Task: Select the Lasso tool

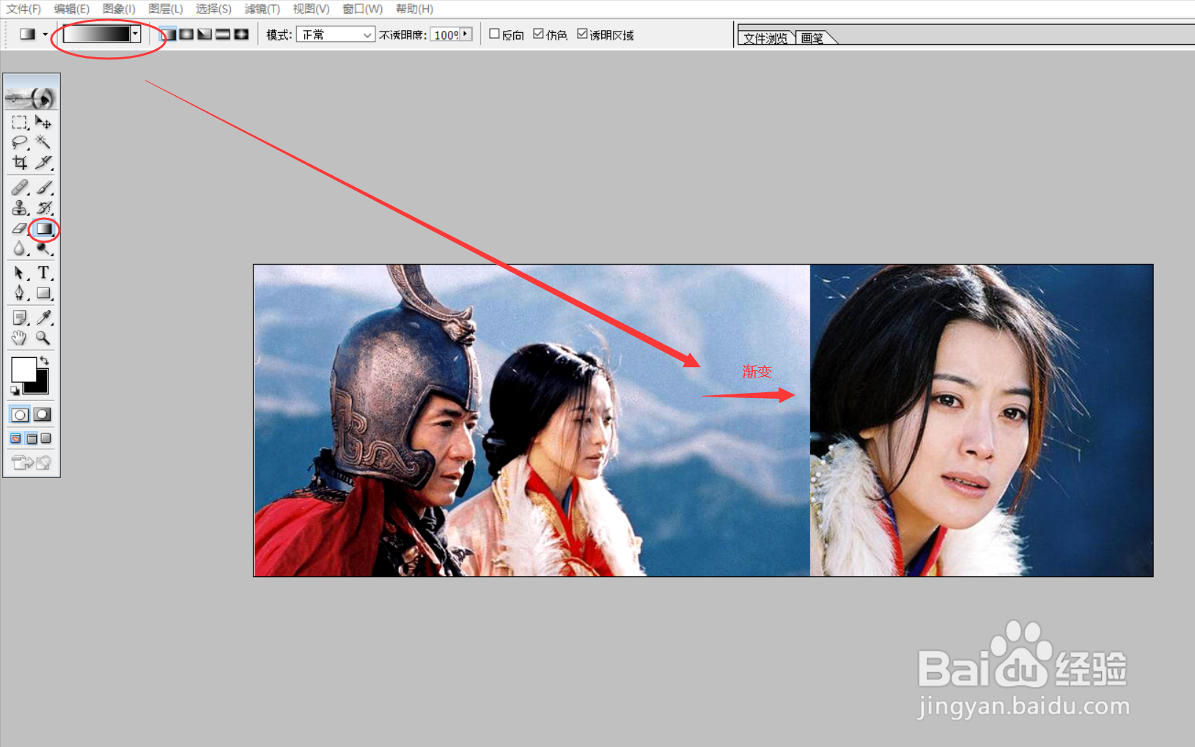Action: tap(20, 142)
